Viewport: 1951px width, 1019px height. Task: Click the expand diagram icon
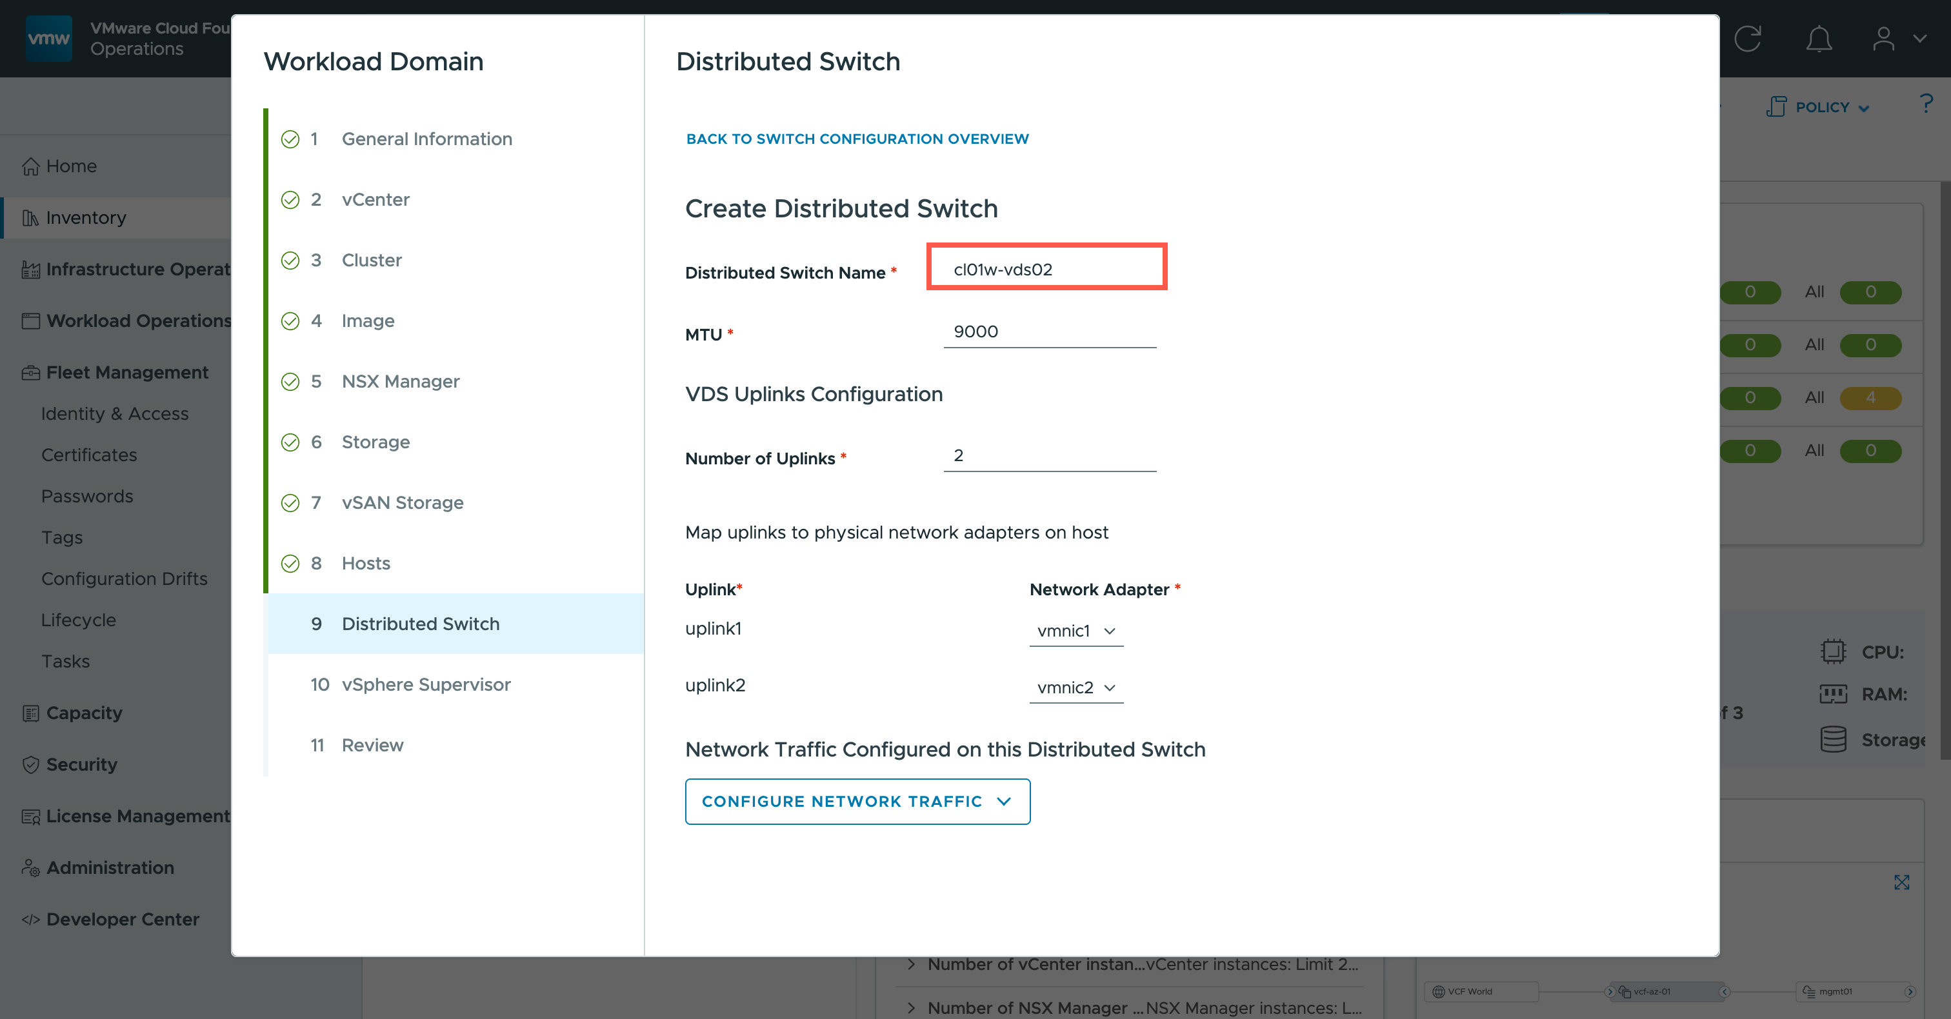point(1901,882)
